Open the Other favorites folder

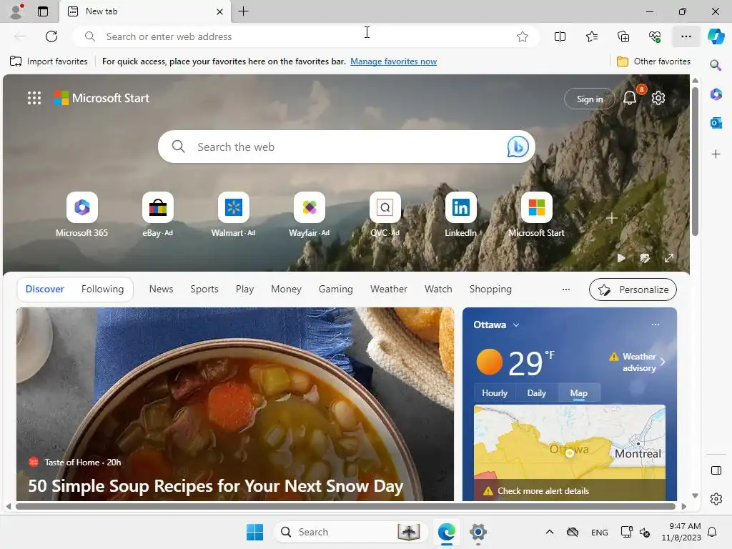[653, 61]
